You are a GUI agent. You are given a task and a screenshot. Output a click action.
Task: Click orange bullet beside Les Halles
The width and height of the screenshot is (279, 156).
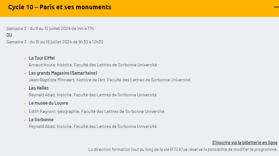click(25, 88)
